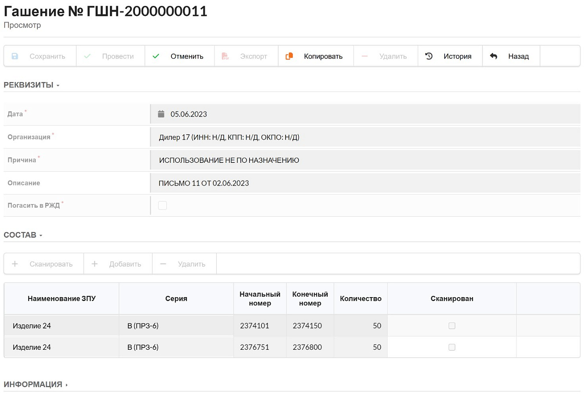Screen dimensions: 584x395
Task: Click the plus icon beside Сканировать
Action: (15, 264)
